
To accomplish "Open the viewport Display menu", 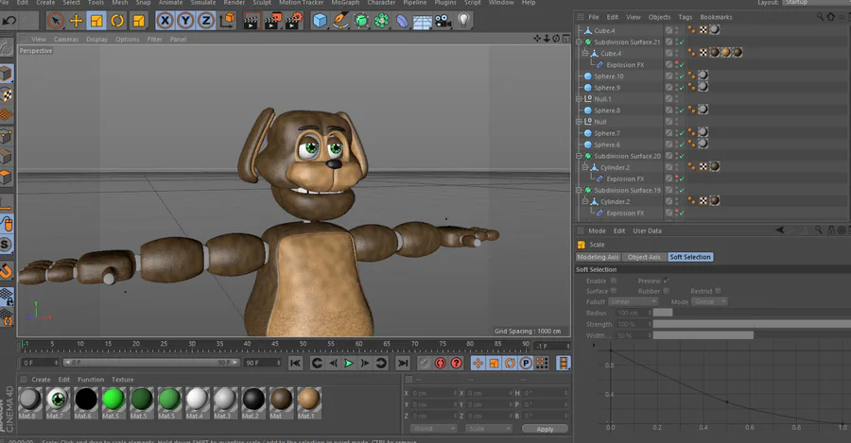I will click(x=96, y=39).
